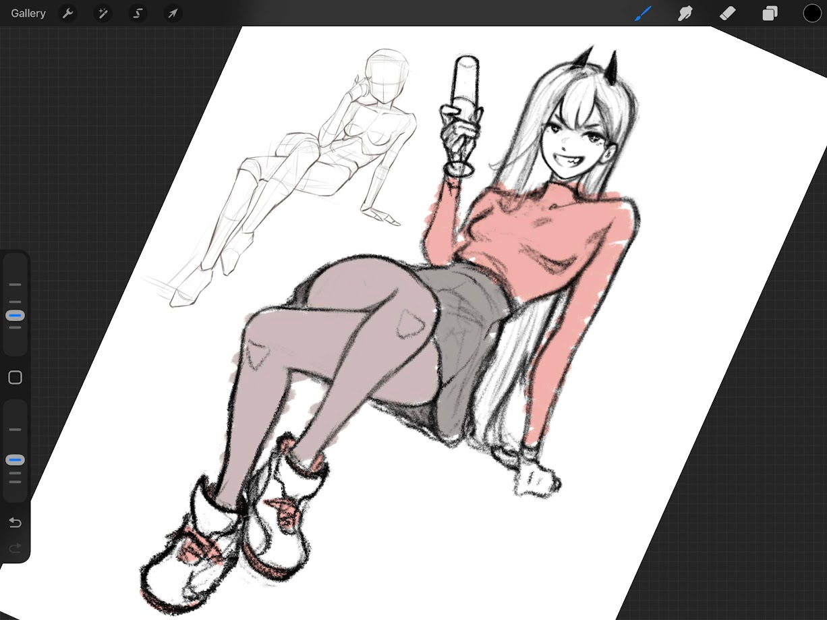Image resolution: width=827 pixels, height=620 pixels.
Task: Tap the square Modify button in sidebar
Action: tap(15, 378)
